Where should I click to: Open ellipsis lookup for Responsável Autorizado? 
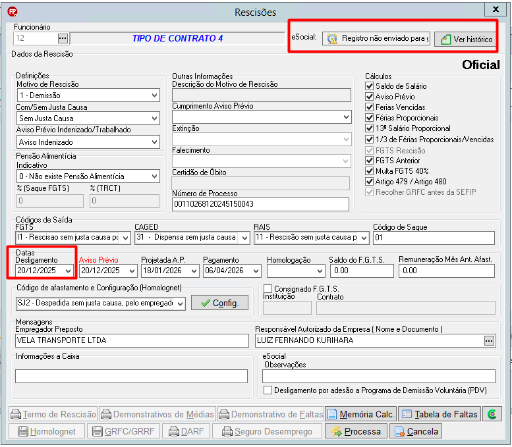coord(489,340)
